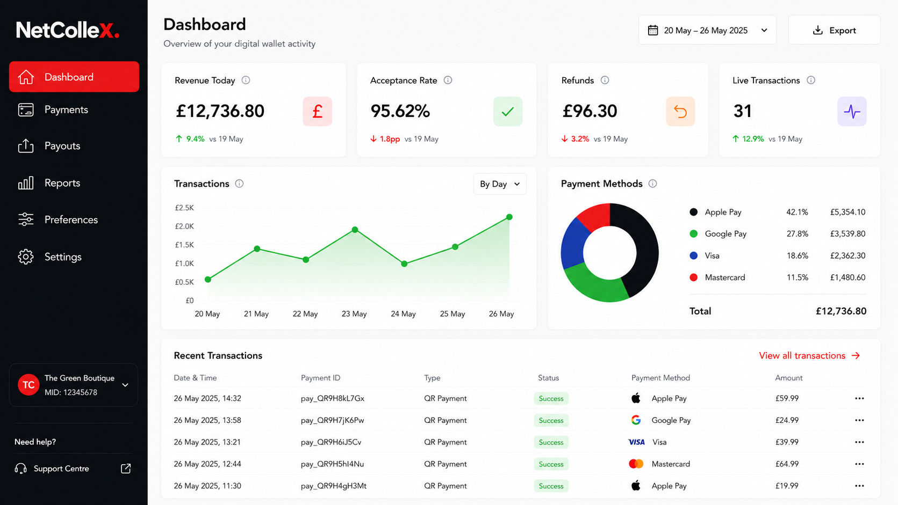Click the orange refund arrow icon

point(680,111)
